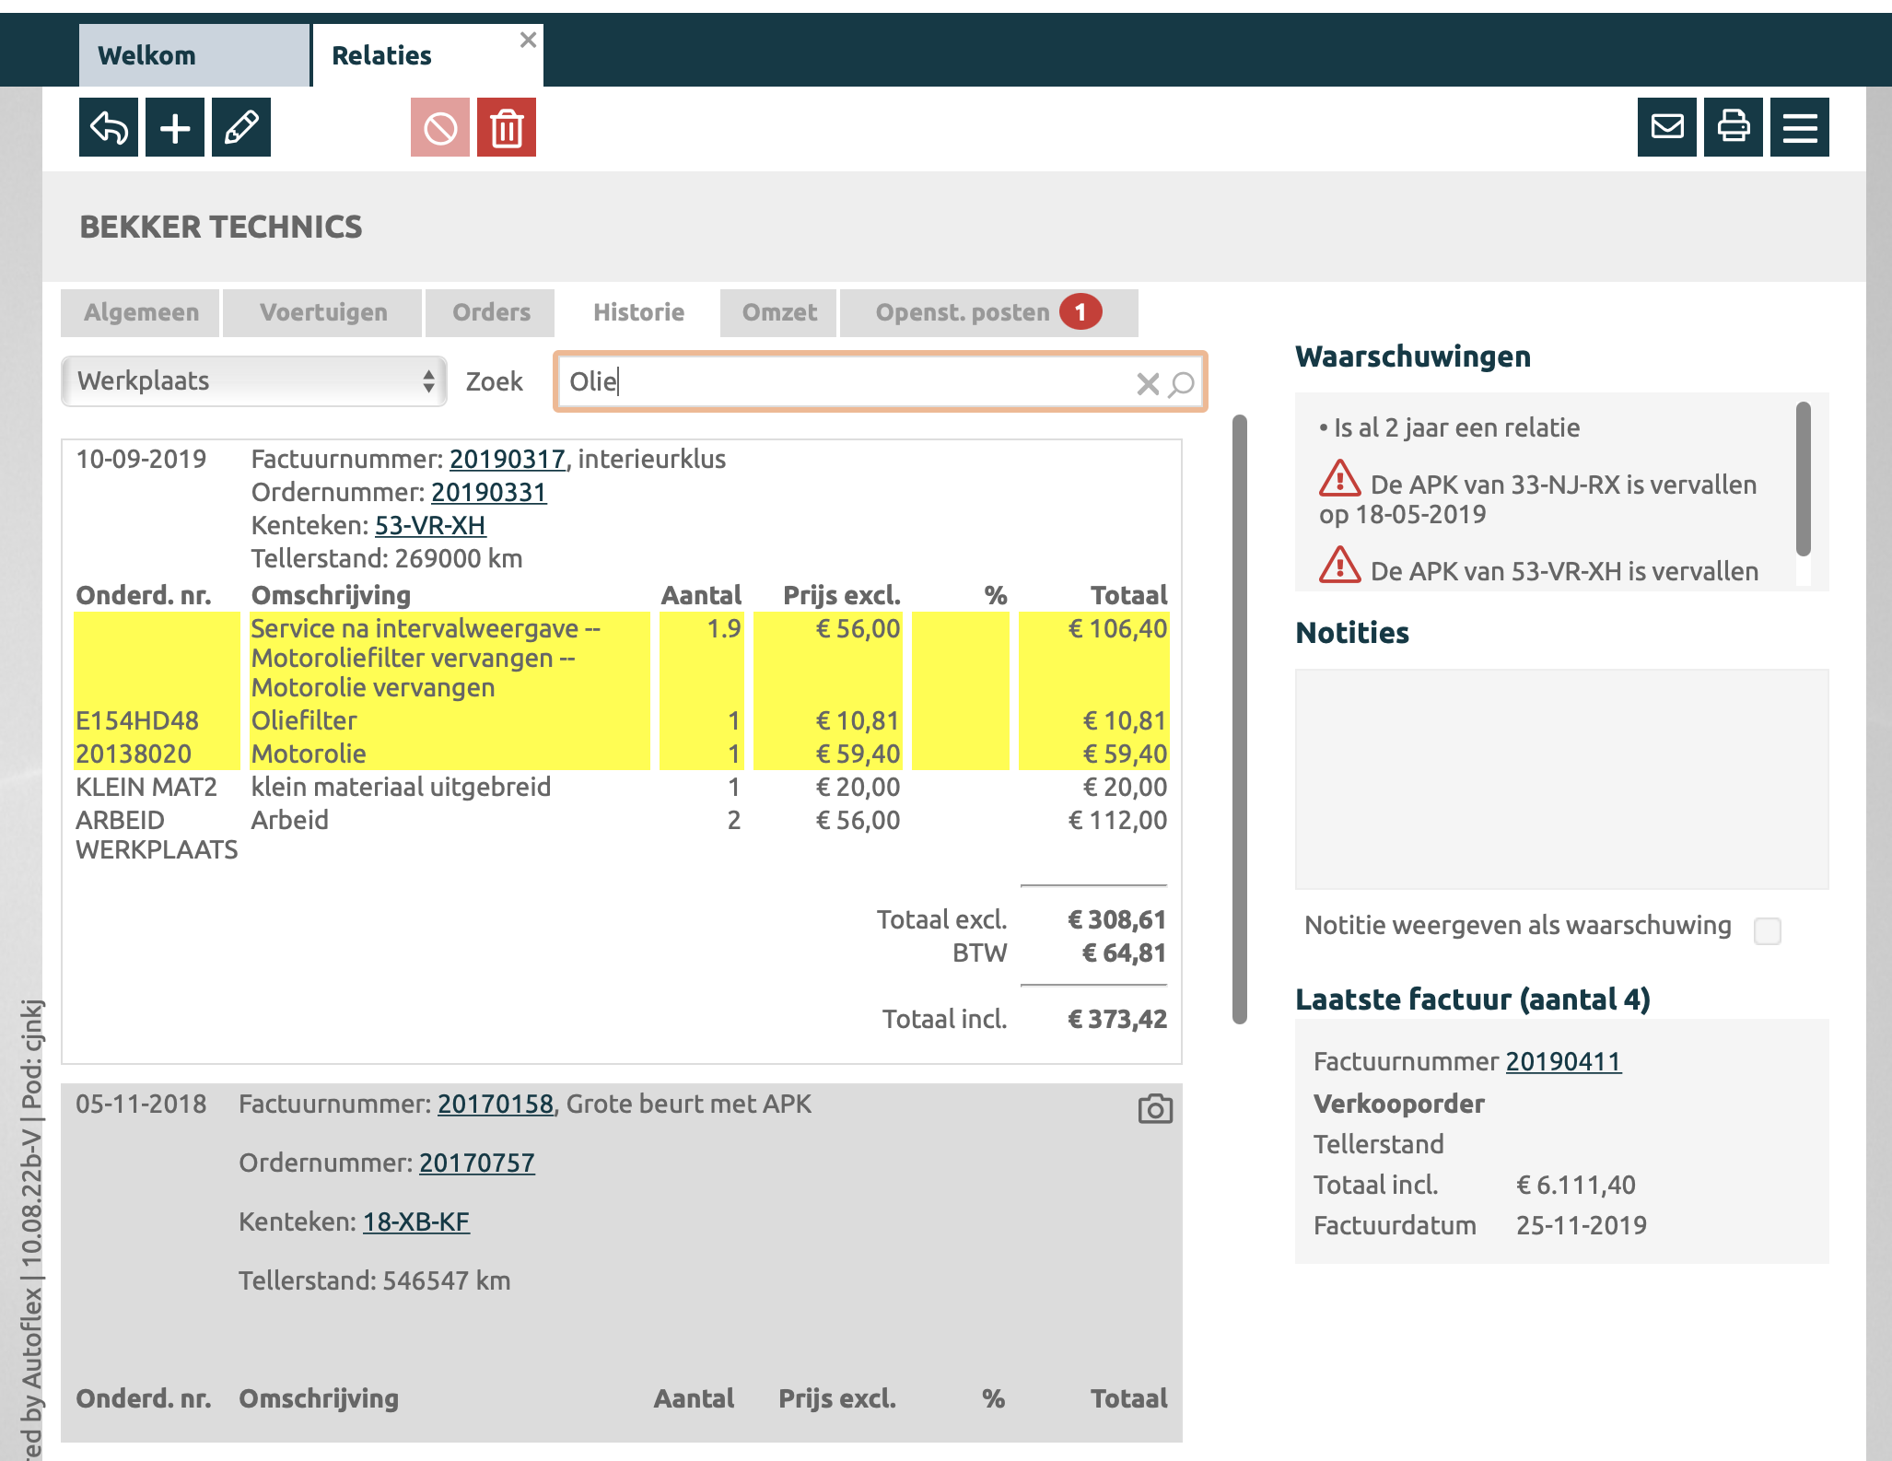Click inside the Notities text area
The image size is (1892, 1461).
tap(1561, 778)
